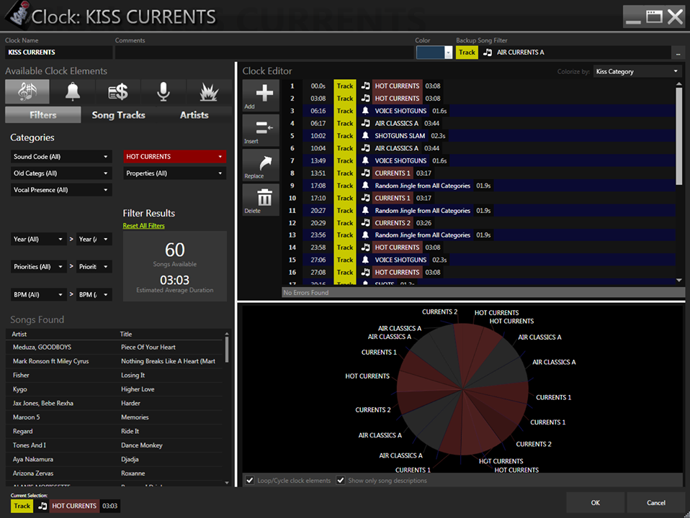Open the Sound Code (All) dropdown
The width and height of the screenshot is (690, 518).
(x=61, y=157)
